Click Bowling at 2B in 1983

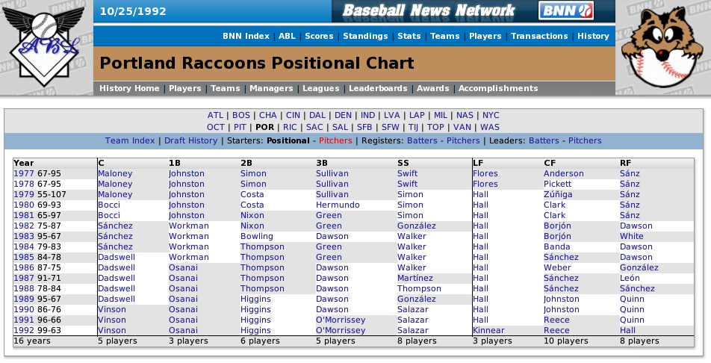click(257, 237)
